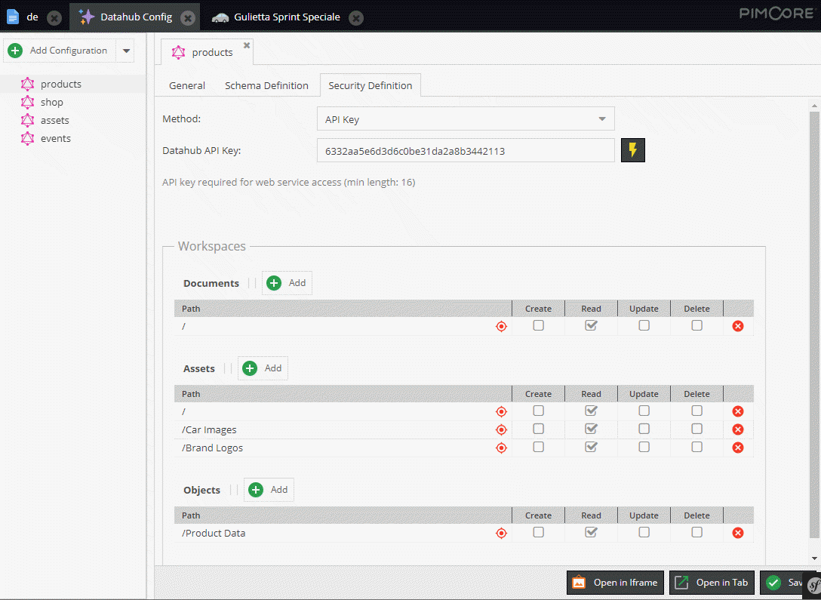Enable Create checkbox for /Car Images

[538, 429]
